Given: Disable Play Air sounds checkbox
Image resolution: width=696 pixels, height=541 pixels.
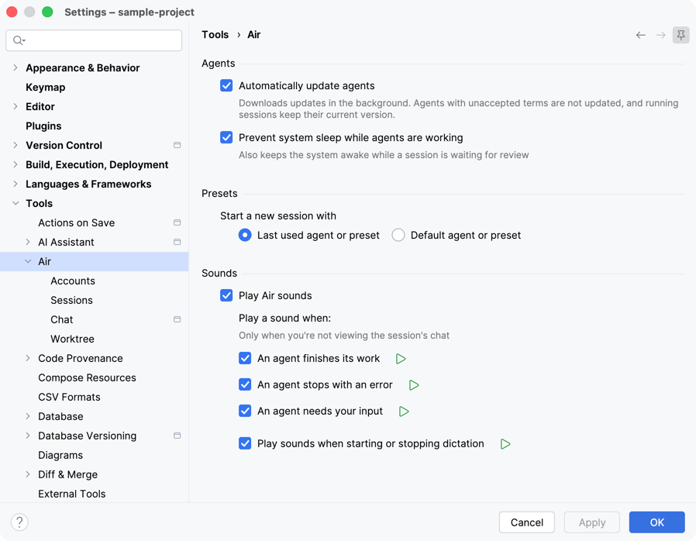Looking at the screenshot, I should [226, 295].
